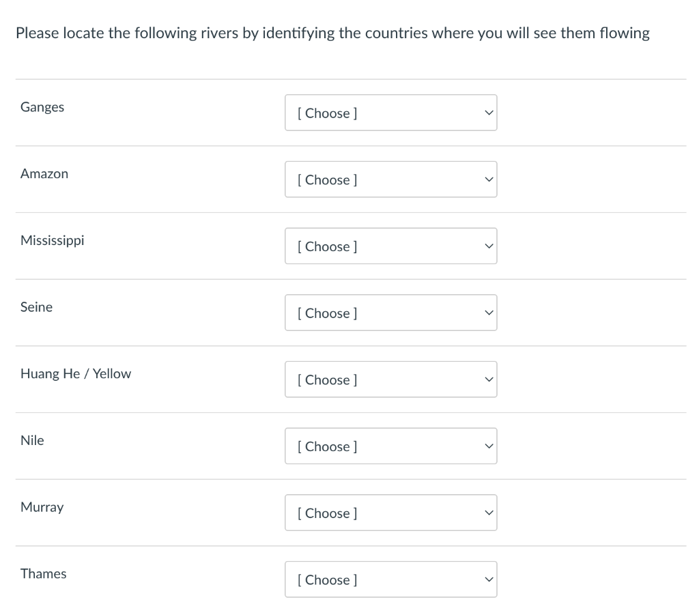The height and width of the screenshot is (602, 699).
Task: Hit the chevron arrow in Seine row
Action: (x=487, y=313)
